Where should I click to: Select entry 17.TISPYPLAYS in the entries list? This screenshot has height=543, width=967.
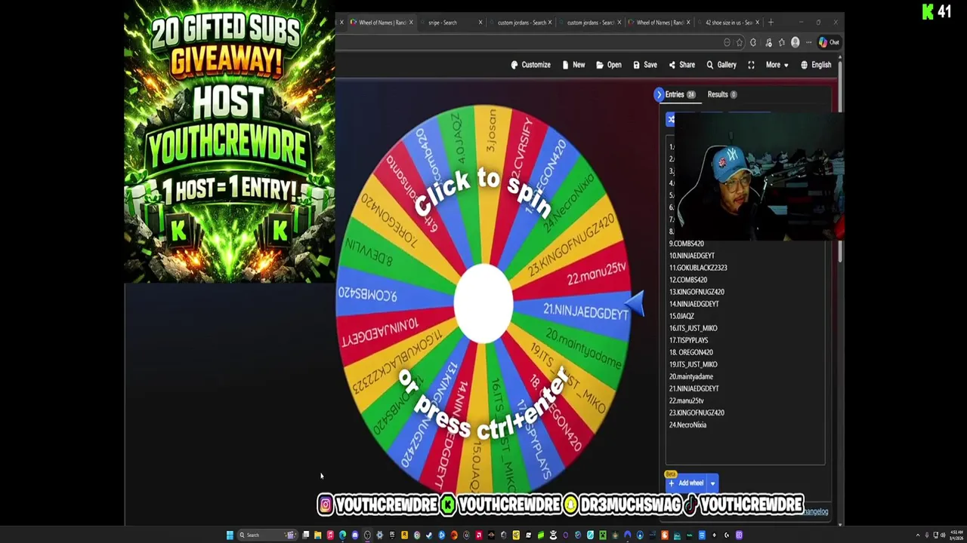[x=688, y=340]
